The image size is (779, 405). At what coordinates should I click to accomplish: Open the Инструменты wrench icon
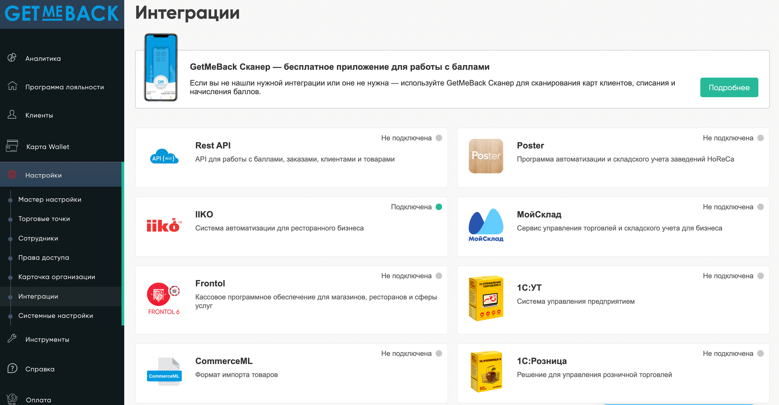pos(12,339)
